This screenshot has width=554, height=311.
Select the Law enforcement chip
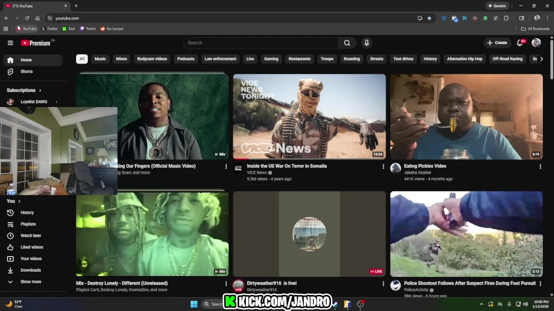click(x=220, y=59)
